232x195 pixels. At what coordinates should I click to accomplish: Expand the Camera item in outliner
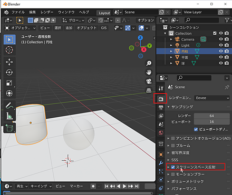(x=171, y=39)
